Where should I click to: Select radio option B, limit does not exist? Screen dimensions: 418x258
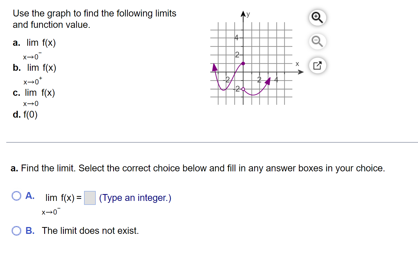17,231
